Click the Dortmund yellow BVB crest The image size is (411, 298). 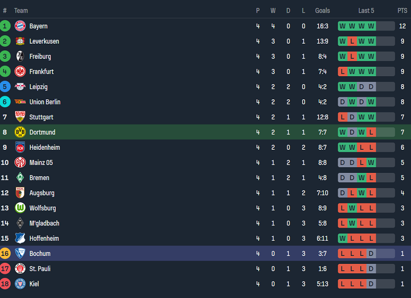[x=20, y=132]
